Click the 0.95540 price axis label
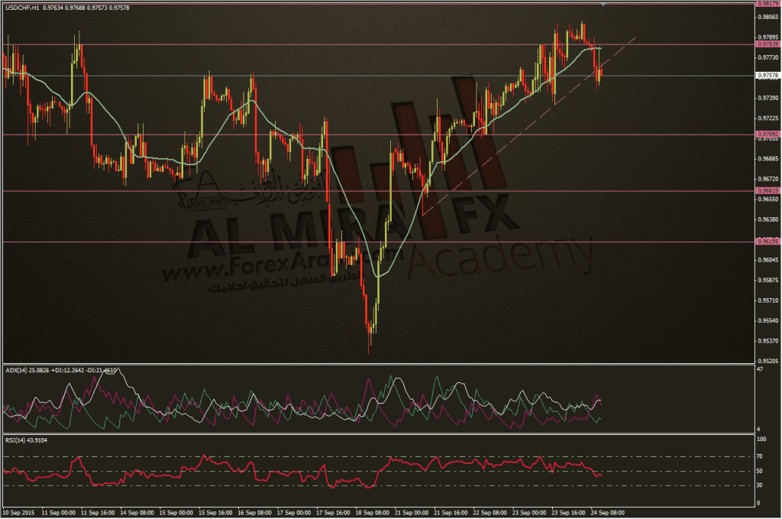 [x=768, y=321]
